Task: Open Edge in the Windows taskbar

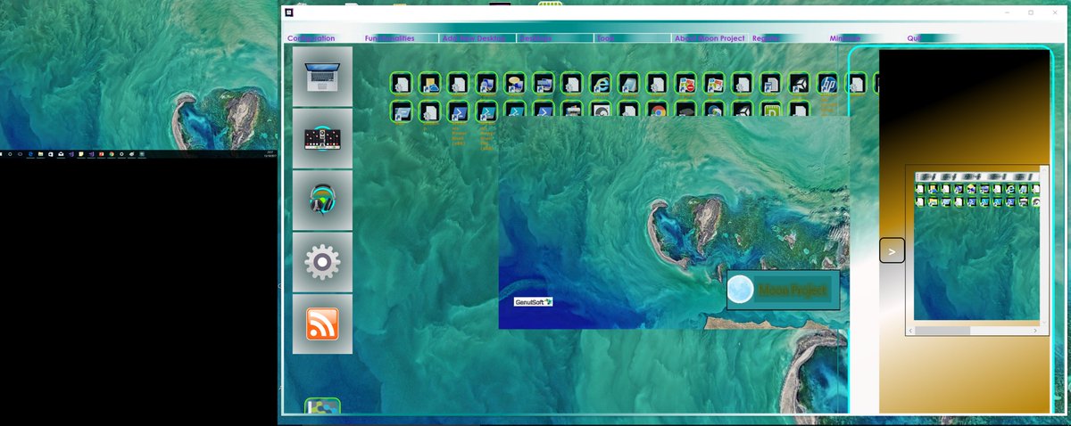Action: click(x=30, y=154)
